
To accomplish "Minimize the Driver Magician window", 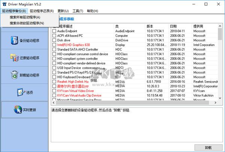I will click(x=194, y=4).
